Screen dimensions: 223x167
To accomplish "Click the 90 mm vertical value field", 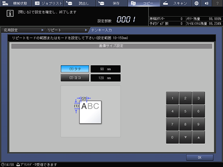I will click(106, 69).
